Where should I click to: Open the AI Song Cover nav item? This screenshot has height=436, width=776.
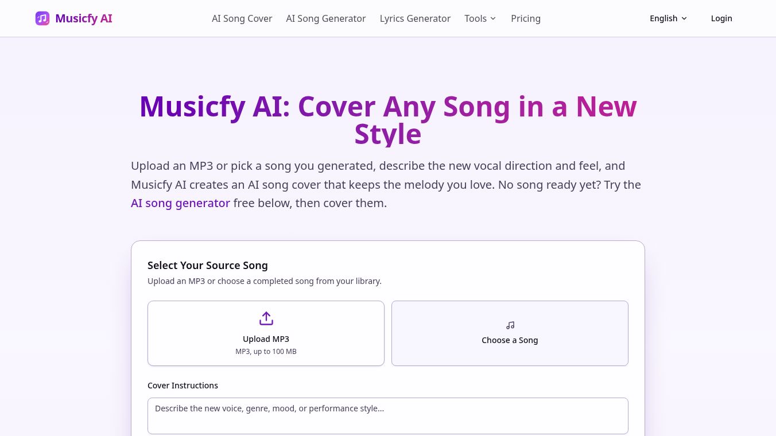pyautogui.click(x=242, y=18)
